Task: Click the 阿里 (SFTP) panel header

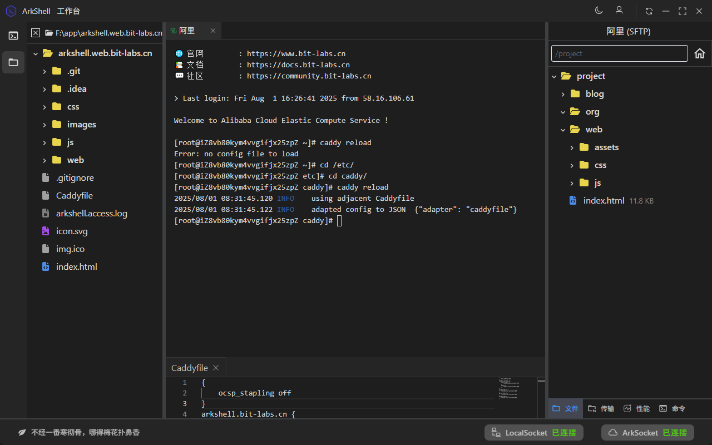Action: [x=629, y=32]
